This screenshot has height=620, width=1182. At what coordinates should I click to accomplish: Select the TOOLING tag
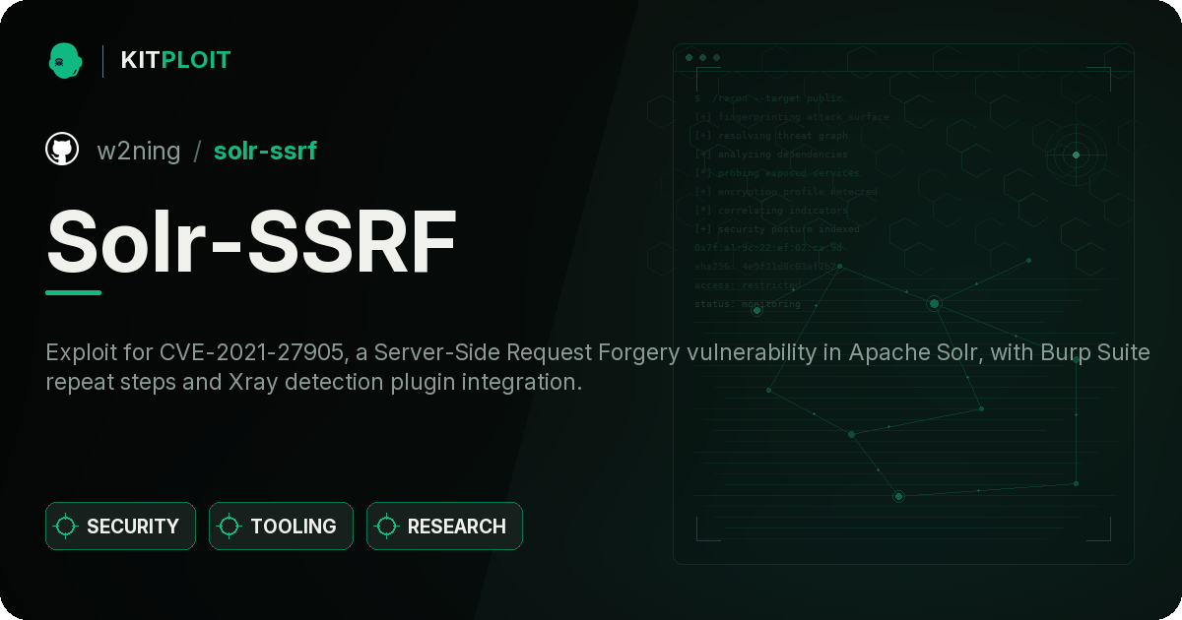pos(281,527)
